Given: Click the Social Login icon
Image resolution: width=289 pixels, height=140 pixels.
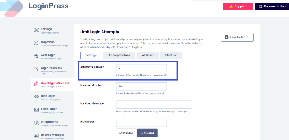Looking at the screenshot, I should pos(36,110).
